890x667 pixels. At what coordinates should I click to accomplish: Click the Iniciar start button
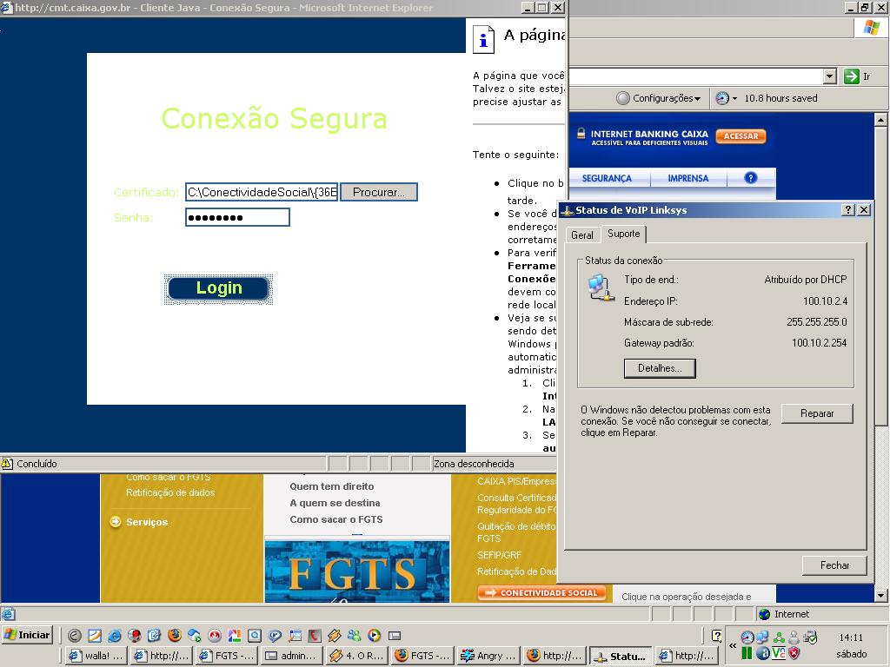[x=27, y=635]
